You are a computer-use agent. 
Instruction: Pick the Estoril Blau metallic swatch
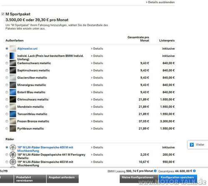tap(13, 92)
